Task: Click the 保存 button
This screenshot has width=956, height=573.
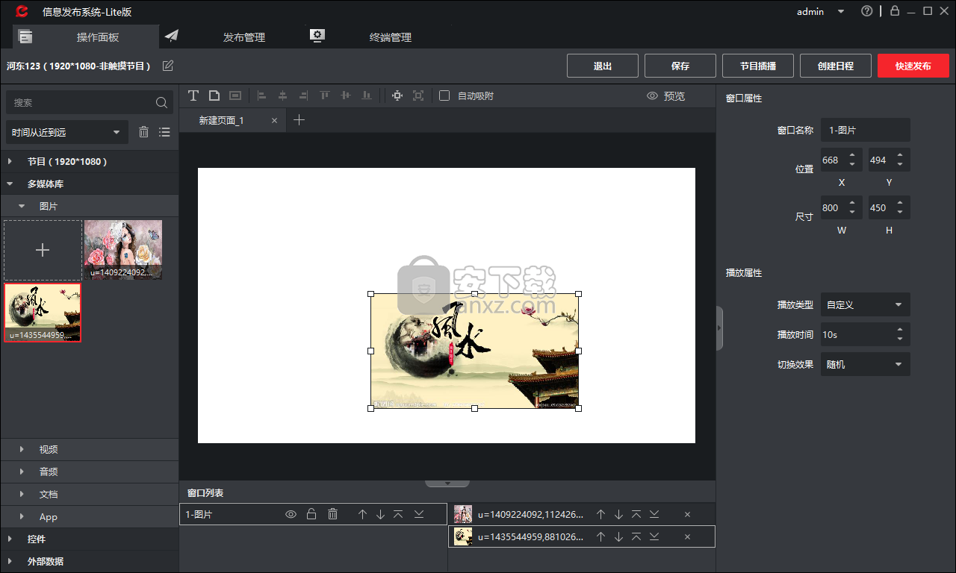Action: [680, 66]
